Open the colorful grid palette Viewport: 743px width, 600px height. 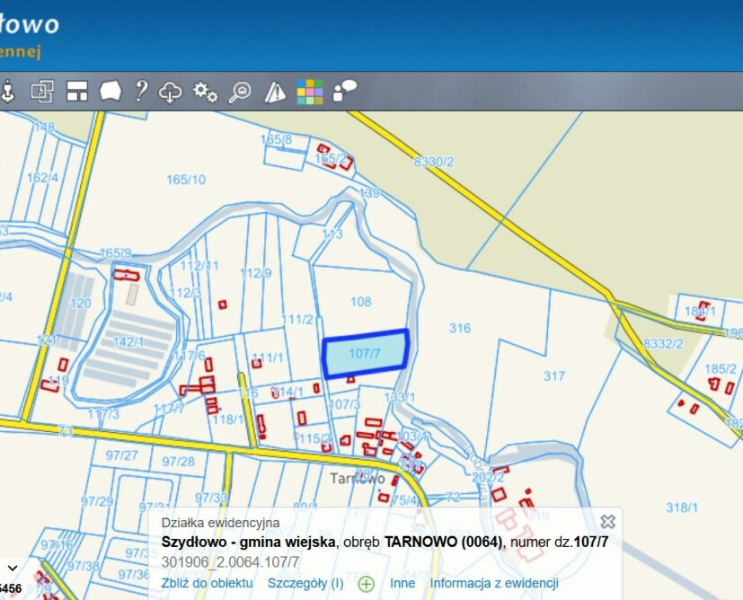310,91
